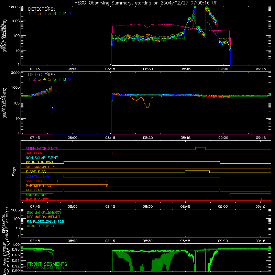Click the (FRONT SEGMENTS) y-axis title
The image size is (275, 275).
pos(5,36)
